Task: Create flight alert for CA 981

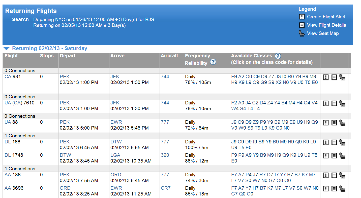Action: coord(326,77)
